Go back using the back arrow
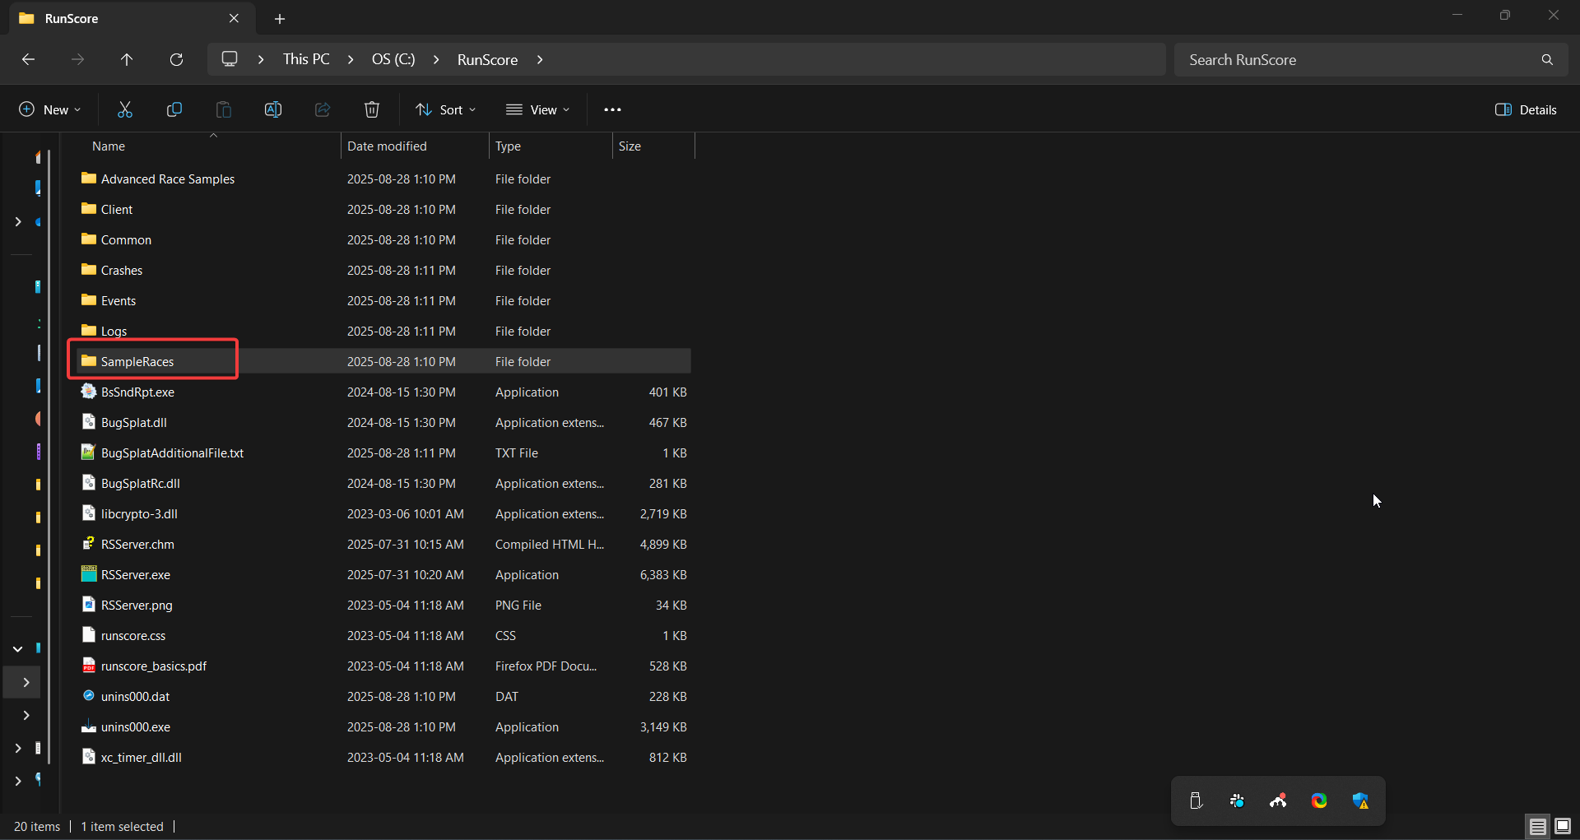Viewport: 1580px width, 840px height. point(28,59)
